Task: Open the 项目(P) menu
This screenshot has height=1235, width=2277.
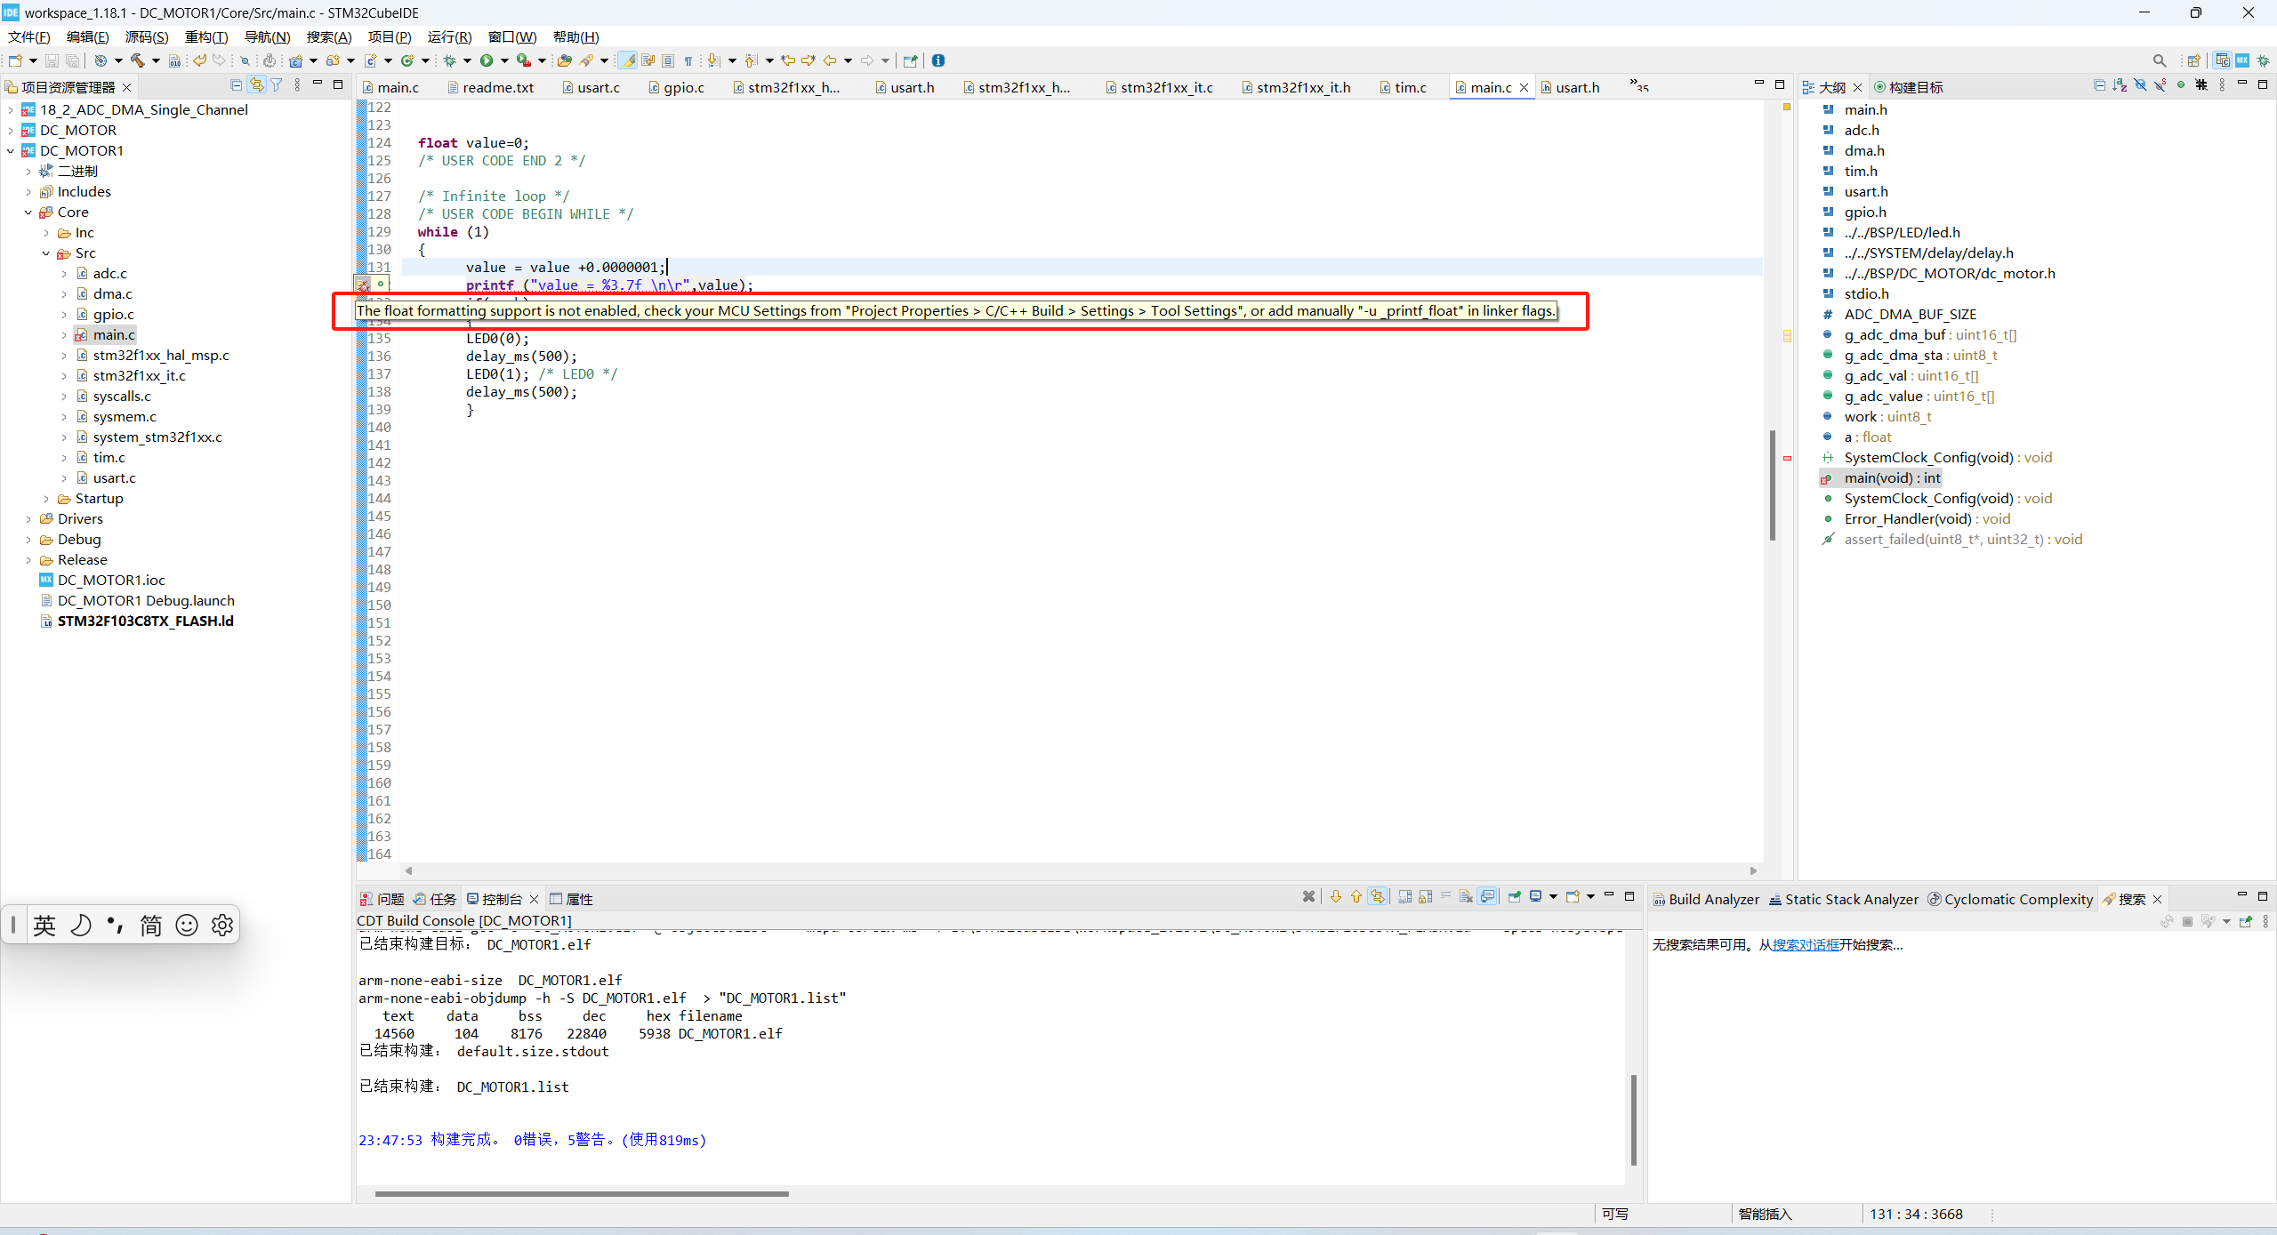Action: [389, 36]
